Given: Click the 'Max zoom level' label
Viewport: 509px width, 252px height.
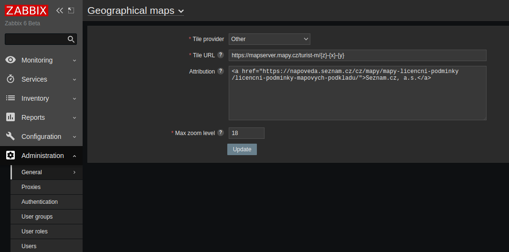Looking at the screenshot, I should click(x=195, y=133).
